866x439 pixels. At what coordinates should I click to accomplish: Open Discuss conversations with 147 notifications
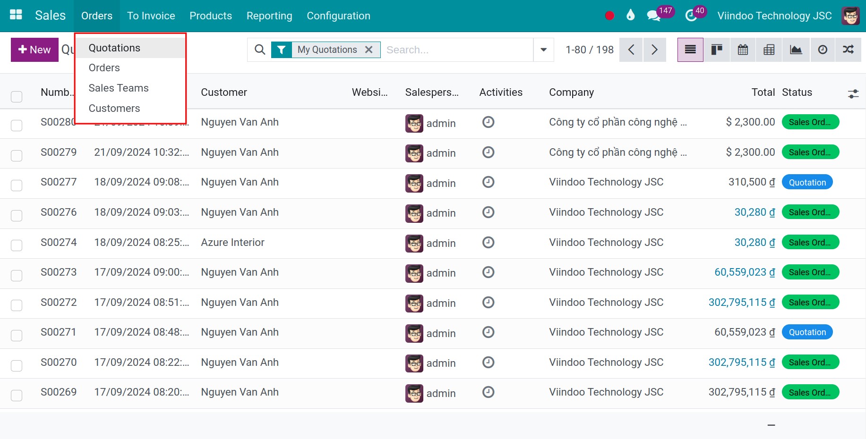coord(653,16)
